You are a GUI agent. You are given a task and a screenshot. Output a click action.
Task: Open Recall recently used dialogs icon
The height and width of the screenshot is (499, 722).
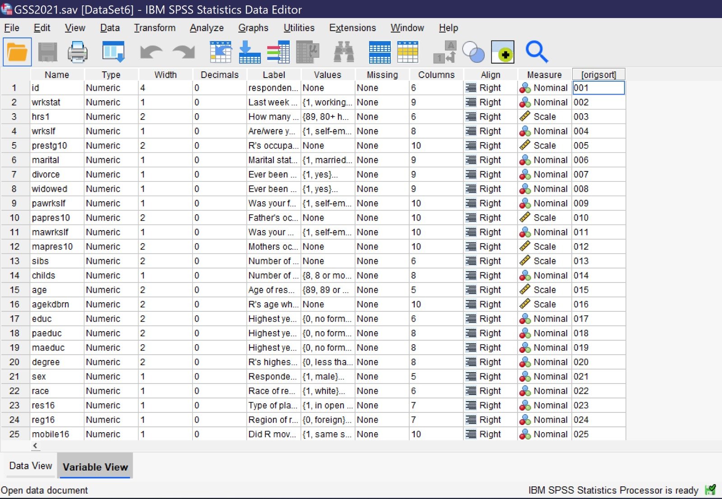tap(113, 52)
